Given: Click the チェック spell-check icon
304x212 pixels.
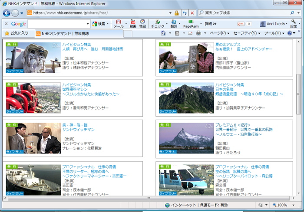Looking at the screenshot, I should [x=158, y=23].
